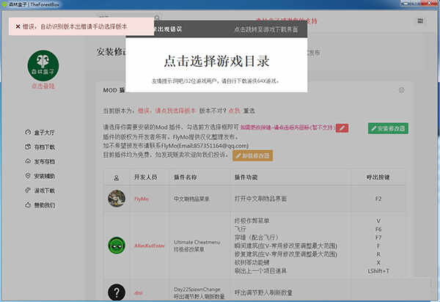Open the hamburger menu at top right

(420, 21)
